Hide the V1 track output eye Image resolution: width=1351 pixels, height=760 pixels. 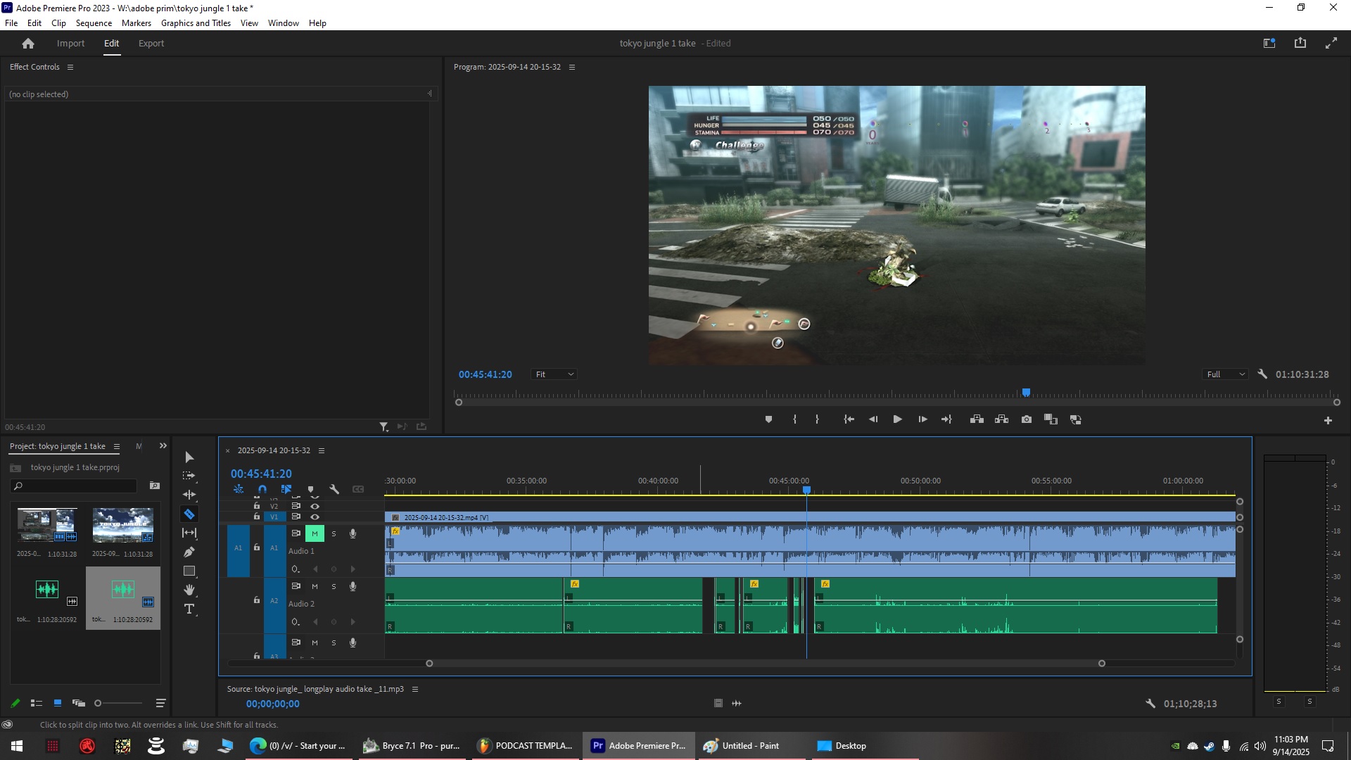(x=315, y=517)
